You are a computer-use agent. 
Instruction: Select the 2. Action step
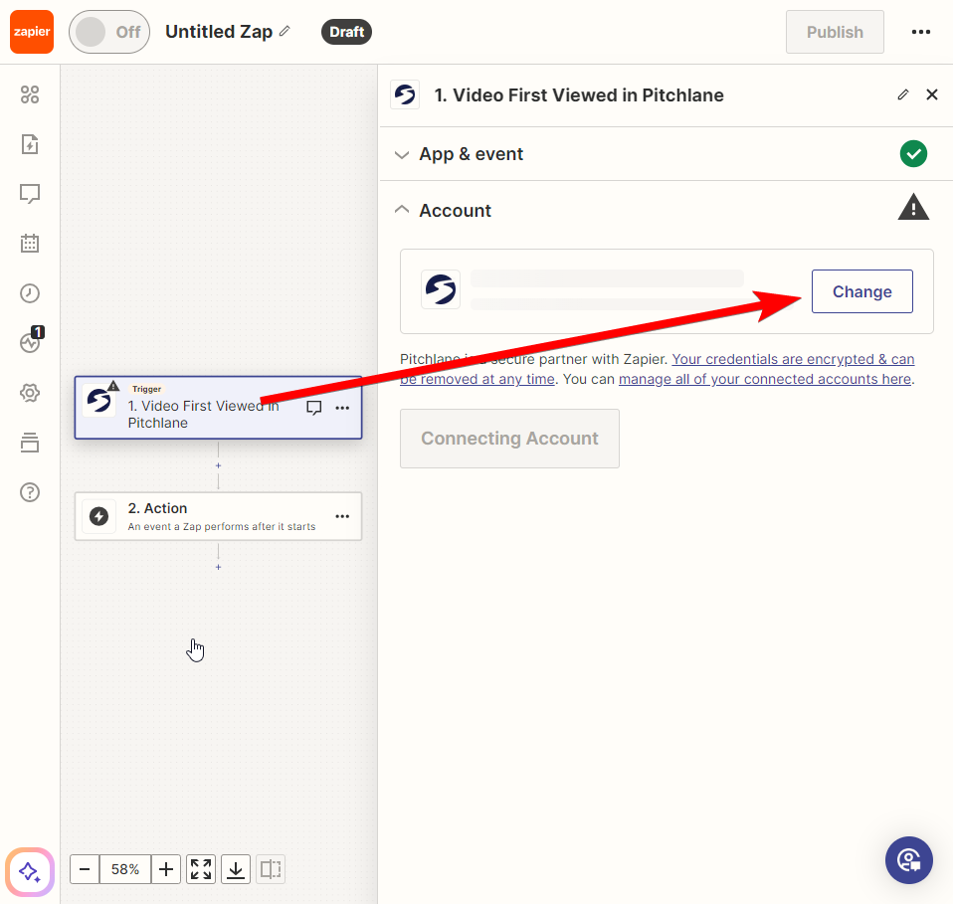(218, 516)
